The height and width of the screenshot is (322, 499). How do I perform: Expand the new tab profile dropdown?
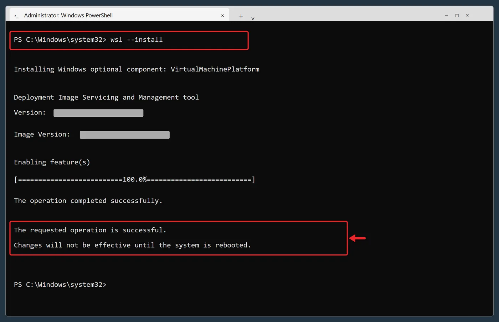pos(253,19)
